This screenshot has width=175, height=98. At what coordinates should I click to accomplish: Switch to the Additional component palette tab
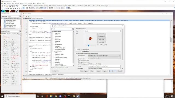pos(31,6)
